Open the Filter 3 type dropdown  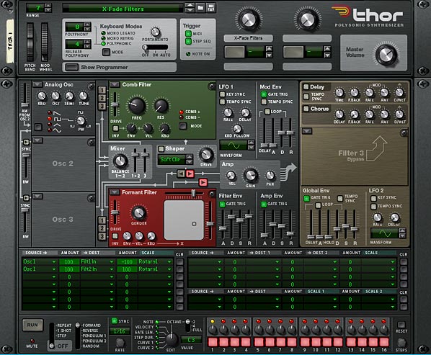[307, 131]
